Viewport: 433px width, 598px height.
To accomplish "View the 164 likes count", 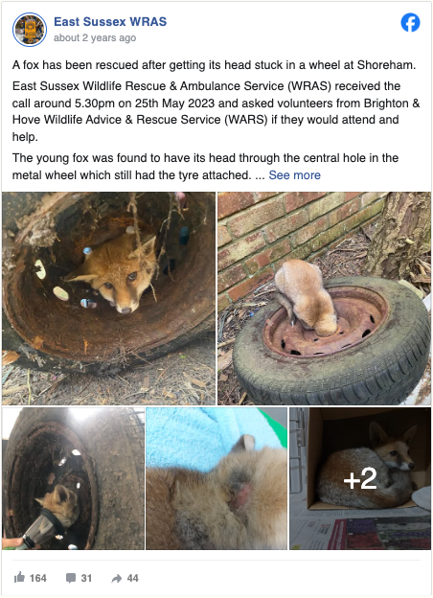I will (38, 578).
